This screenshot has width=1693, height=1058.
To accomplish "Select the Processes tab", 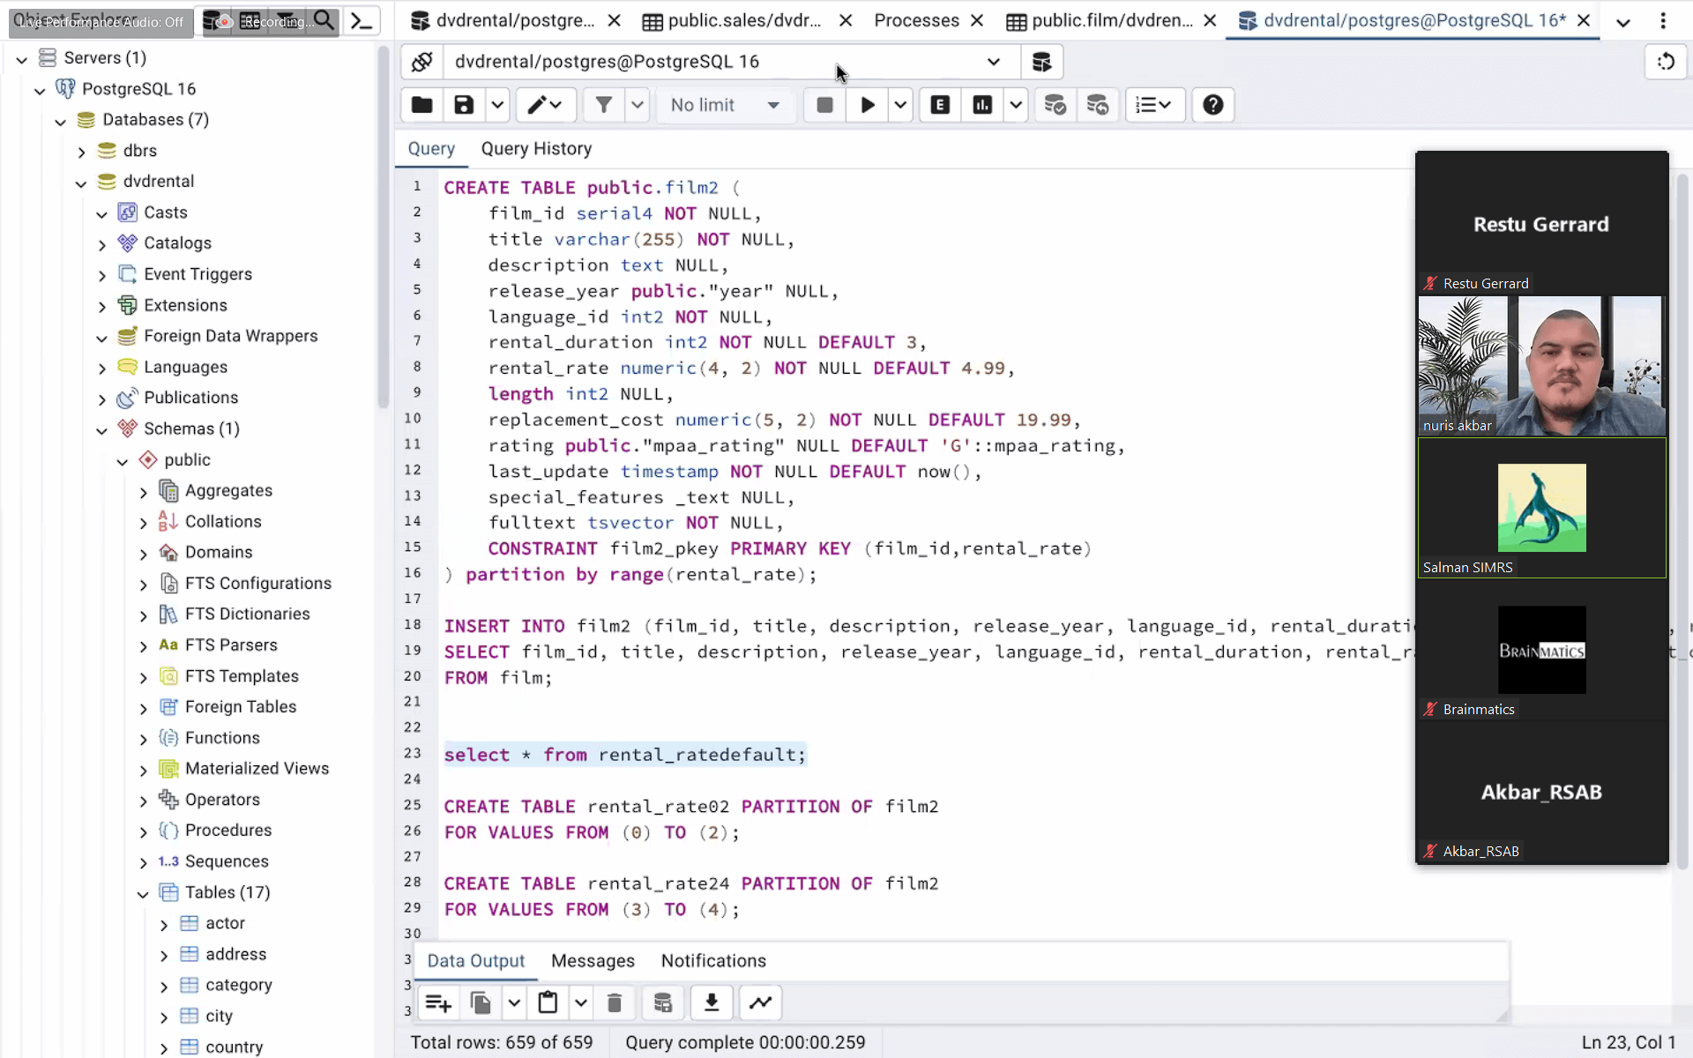I will click(916, 20).
